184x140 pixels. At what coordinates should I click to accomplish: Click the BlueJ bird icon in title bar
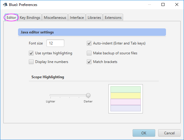[5, 5]
